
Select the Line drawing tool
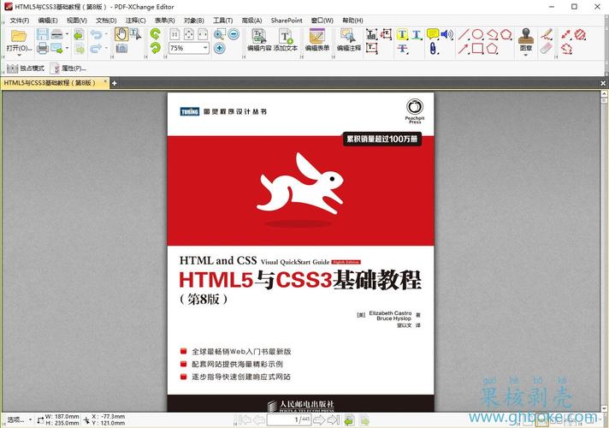click(464, 34)
